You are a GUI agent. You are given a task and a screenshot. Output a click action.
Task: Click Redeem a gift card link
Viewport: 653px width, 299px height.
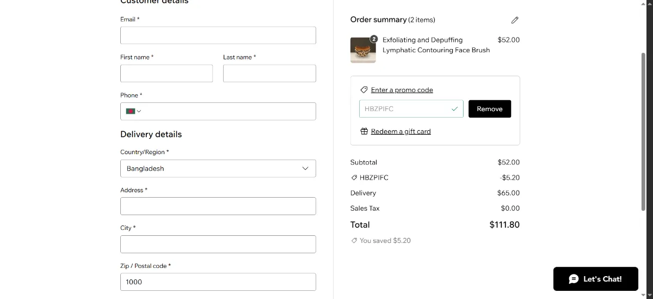[401, 131]
